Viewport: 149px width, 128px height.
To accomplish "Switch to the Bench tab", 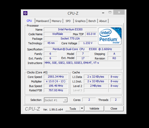I will (92, 21).
